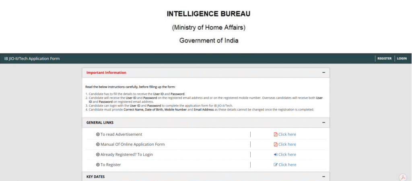Click the Adobe PDF icon at bottom right
Image resolution: width=412 pixels, height=181 pixels.
402,177
